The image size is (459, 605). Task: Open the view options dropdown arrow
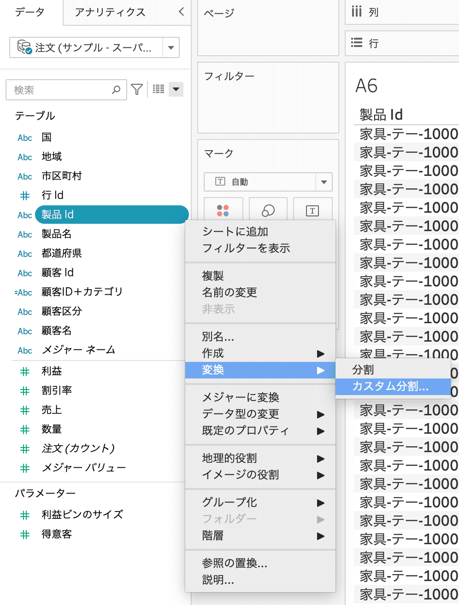[x=176, y=89]
